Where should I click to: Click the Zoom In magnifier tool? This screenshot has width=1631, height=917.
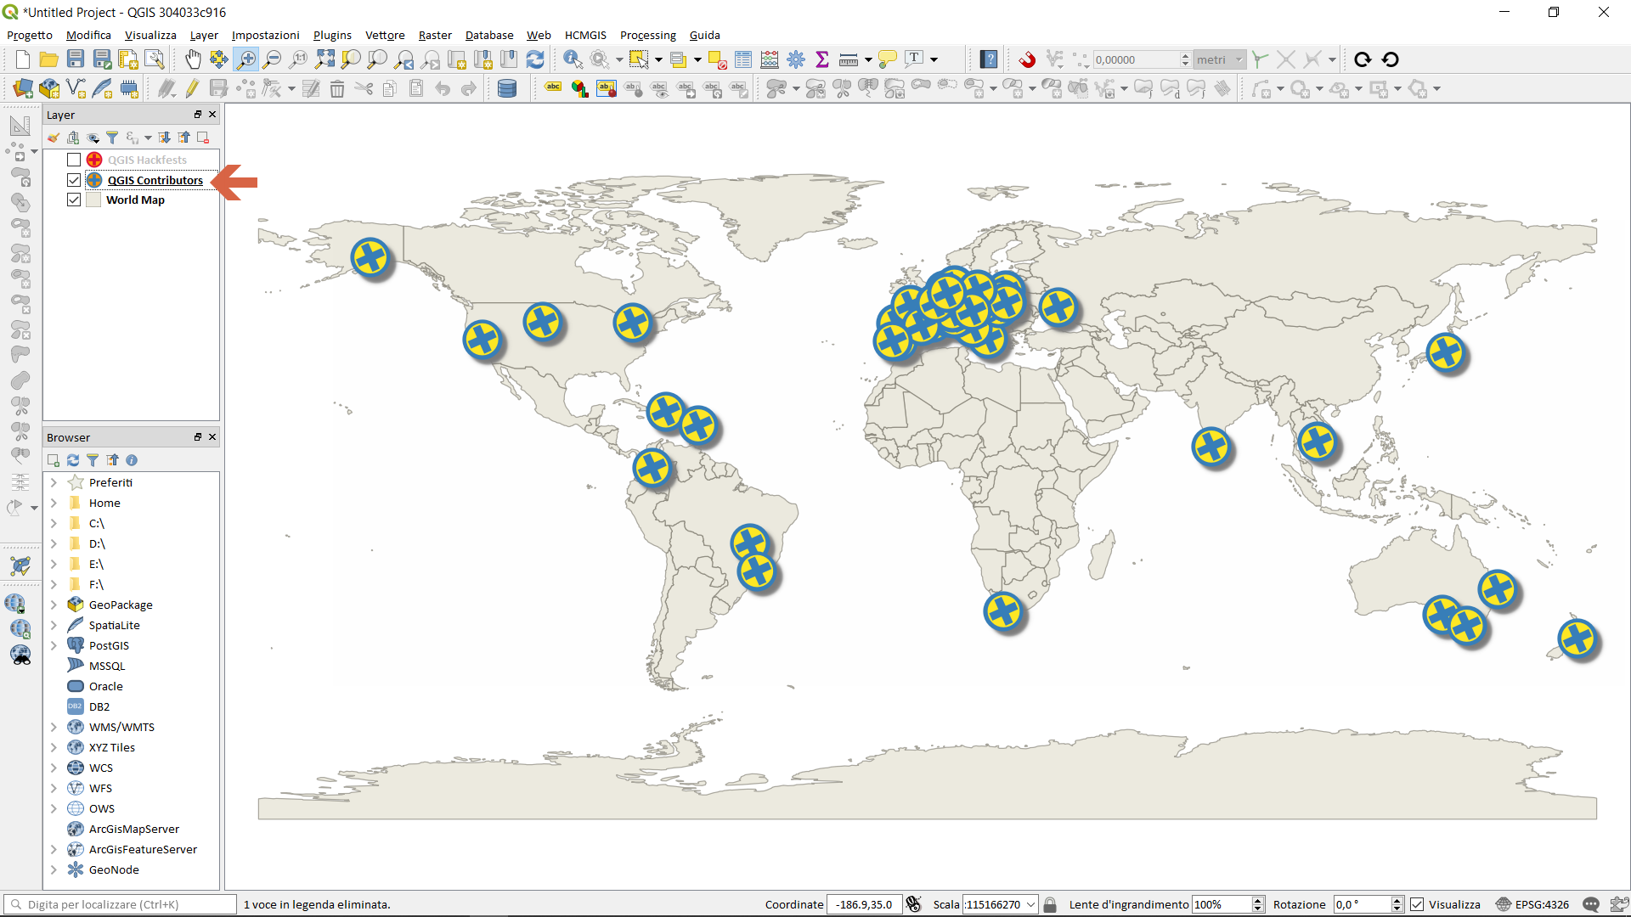(246, 59)
